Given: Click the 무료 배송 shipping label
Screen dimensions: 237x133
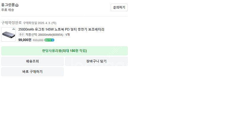Looking at the screenshot, I should point(8,10).
